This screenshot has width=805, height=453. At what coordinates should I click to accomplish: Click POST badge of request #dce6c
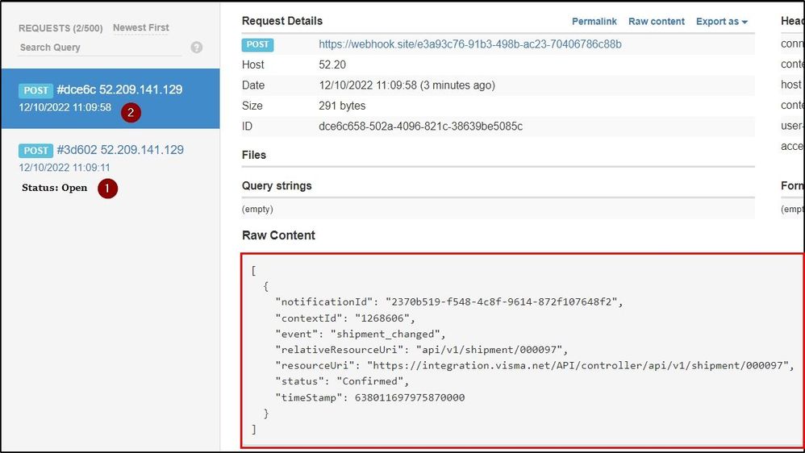click(35, 91)
